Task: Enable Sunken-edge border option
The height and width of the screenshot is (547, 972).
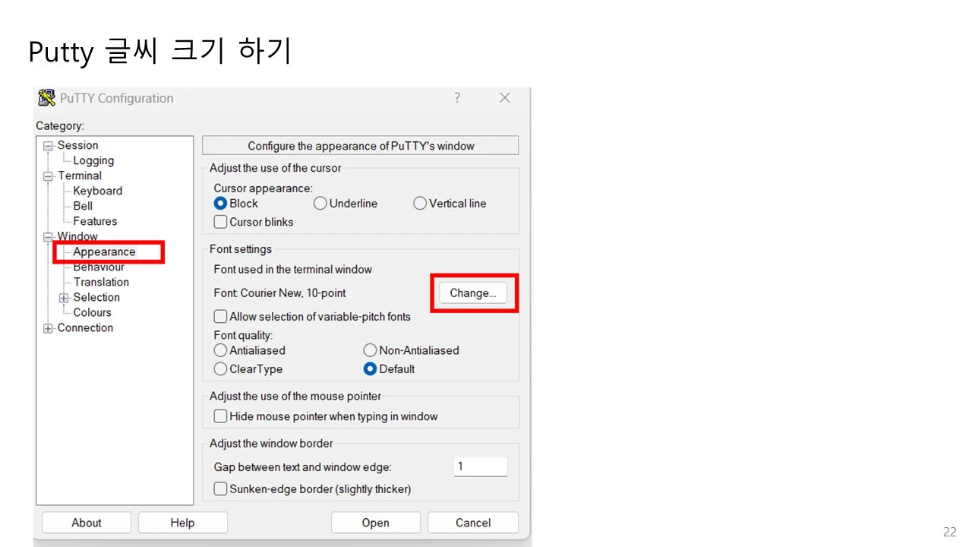Action: pos(220,489)
